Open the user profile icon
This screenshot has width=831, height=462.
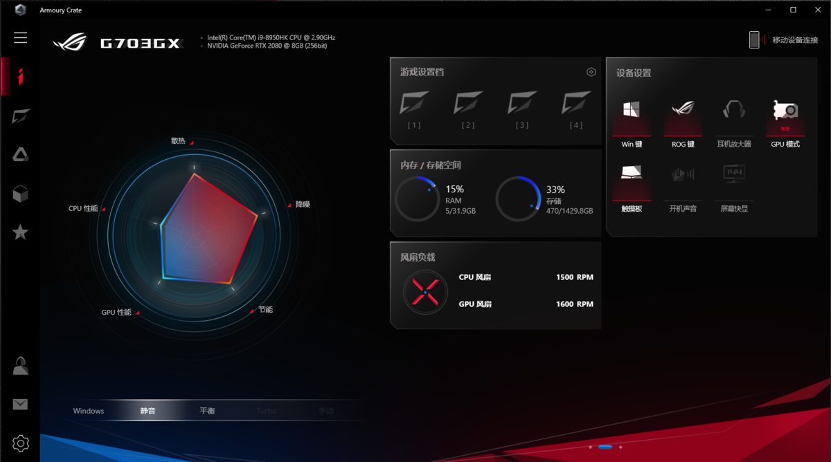(21, 365)
